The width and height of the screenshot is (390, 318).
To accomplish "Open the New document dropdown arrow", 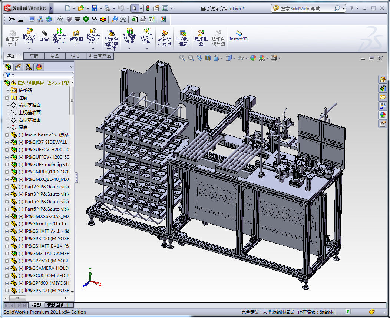I will (x=74, y=9).
